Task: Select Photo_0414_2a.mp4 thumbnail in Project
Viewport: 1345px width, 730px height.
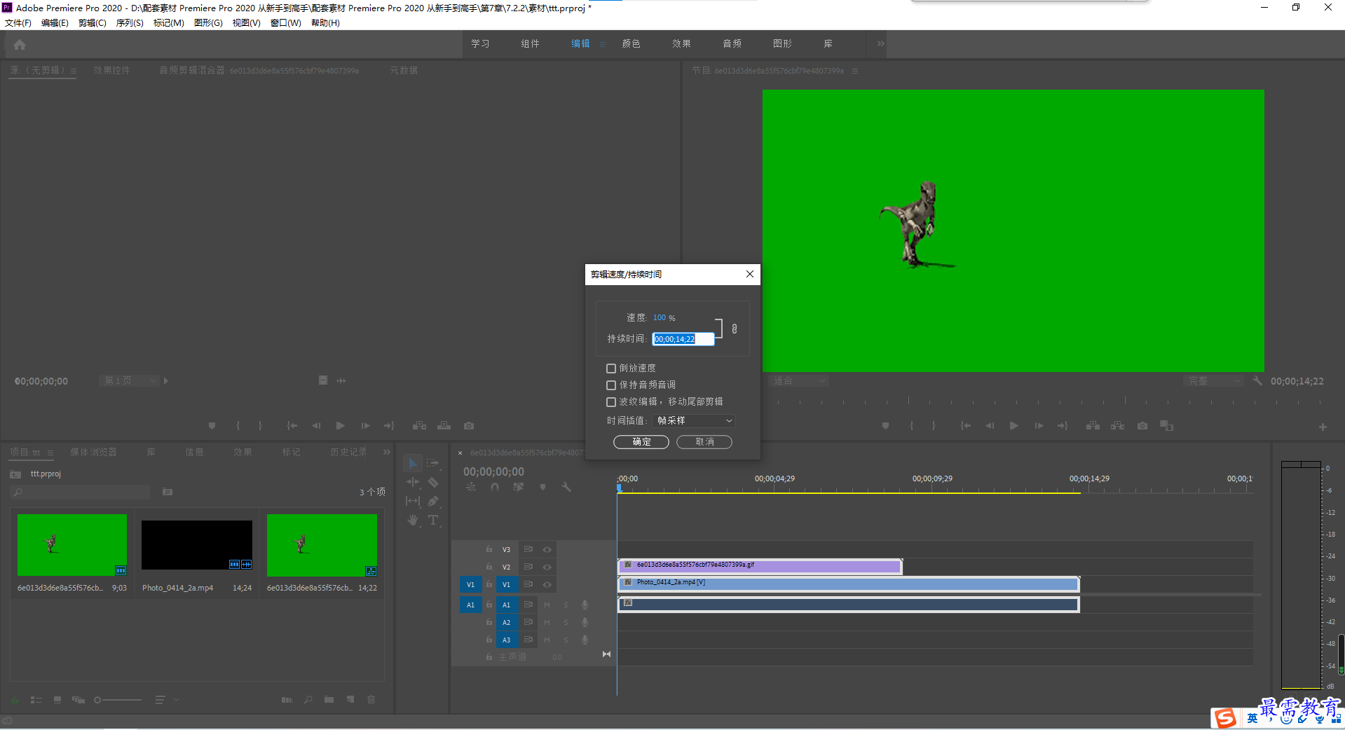Action: (x=197, y=545)
